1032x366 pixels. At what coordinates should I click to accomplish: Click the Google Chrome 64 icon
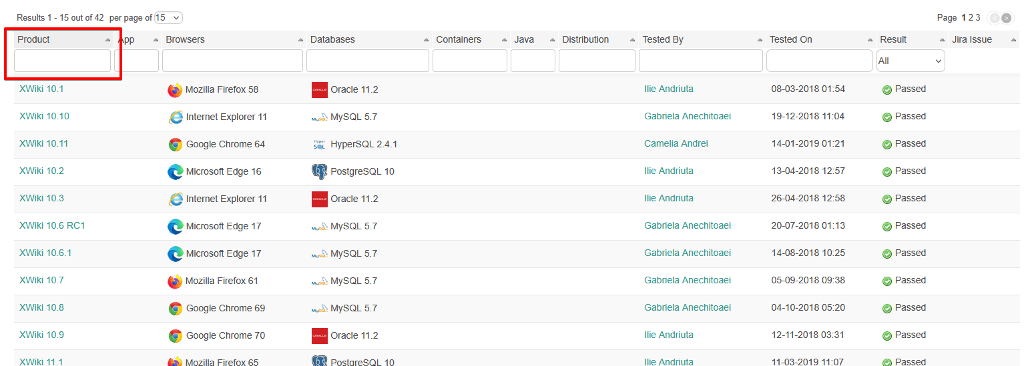click(176, 145)
